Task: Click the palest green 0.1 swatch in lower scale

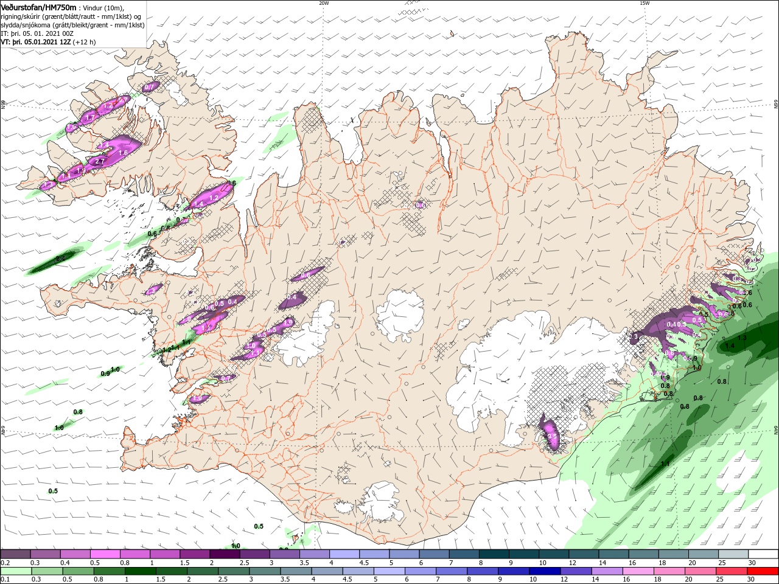Action: pyautogui.click(x=16, y=571)
